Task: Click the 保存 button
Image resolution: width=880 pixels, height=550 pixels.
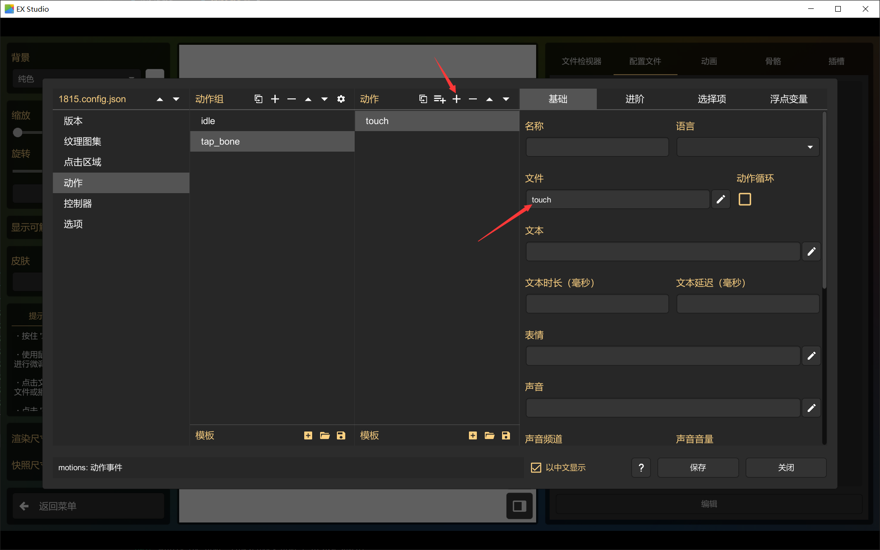Action: (698, 467)
